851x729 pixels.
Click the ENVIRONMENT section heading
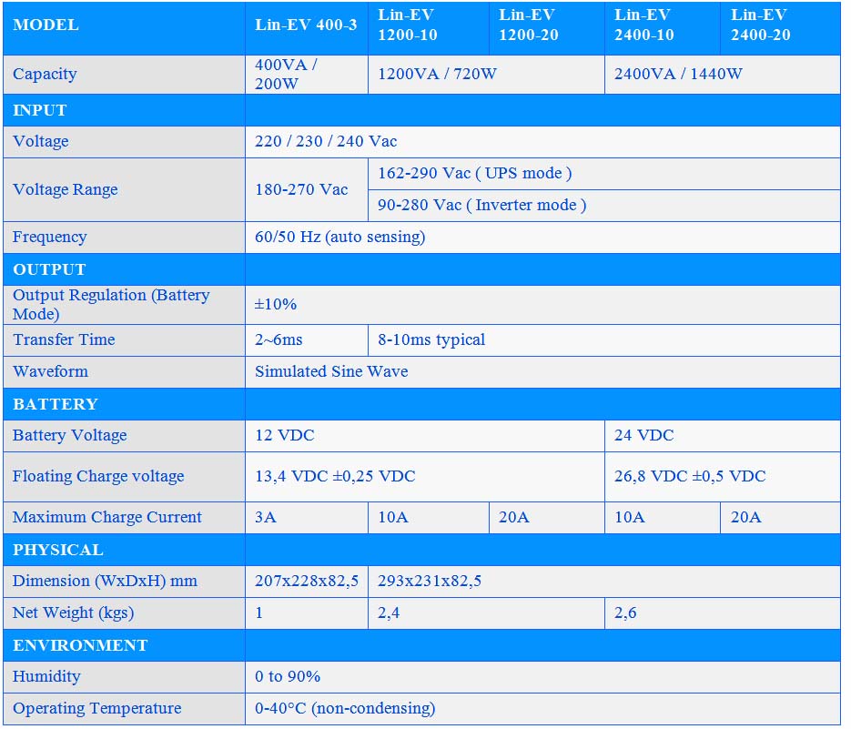pyautogui.click(x=80, y=645)
